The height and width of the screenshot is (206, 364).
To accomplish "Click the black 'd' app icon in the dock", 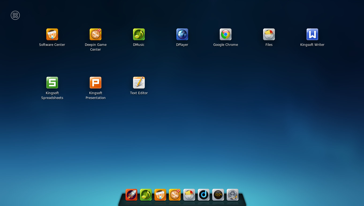I will [x=203, y=195].
